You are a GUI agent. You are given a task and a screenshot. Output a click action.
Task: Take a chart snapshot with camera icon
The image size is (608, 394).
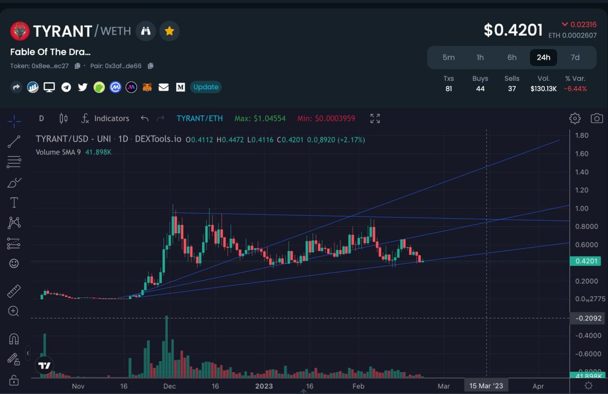[x=597, y=119]
